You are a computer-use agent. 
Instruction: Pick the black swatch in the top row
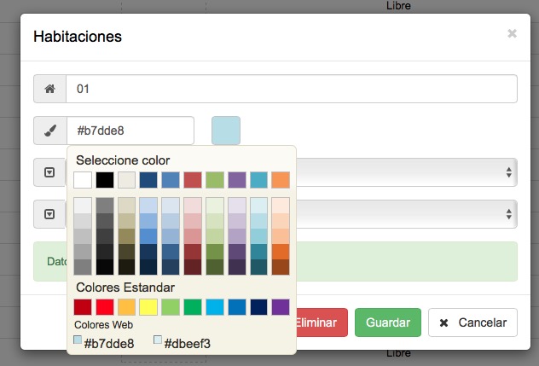tap(105, 179)
